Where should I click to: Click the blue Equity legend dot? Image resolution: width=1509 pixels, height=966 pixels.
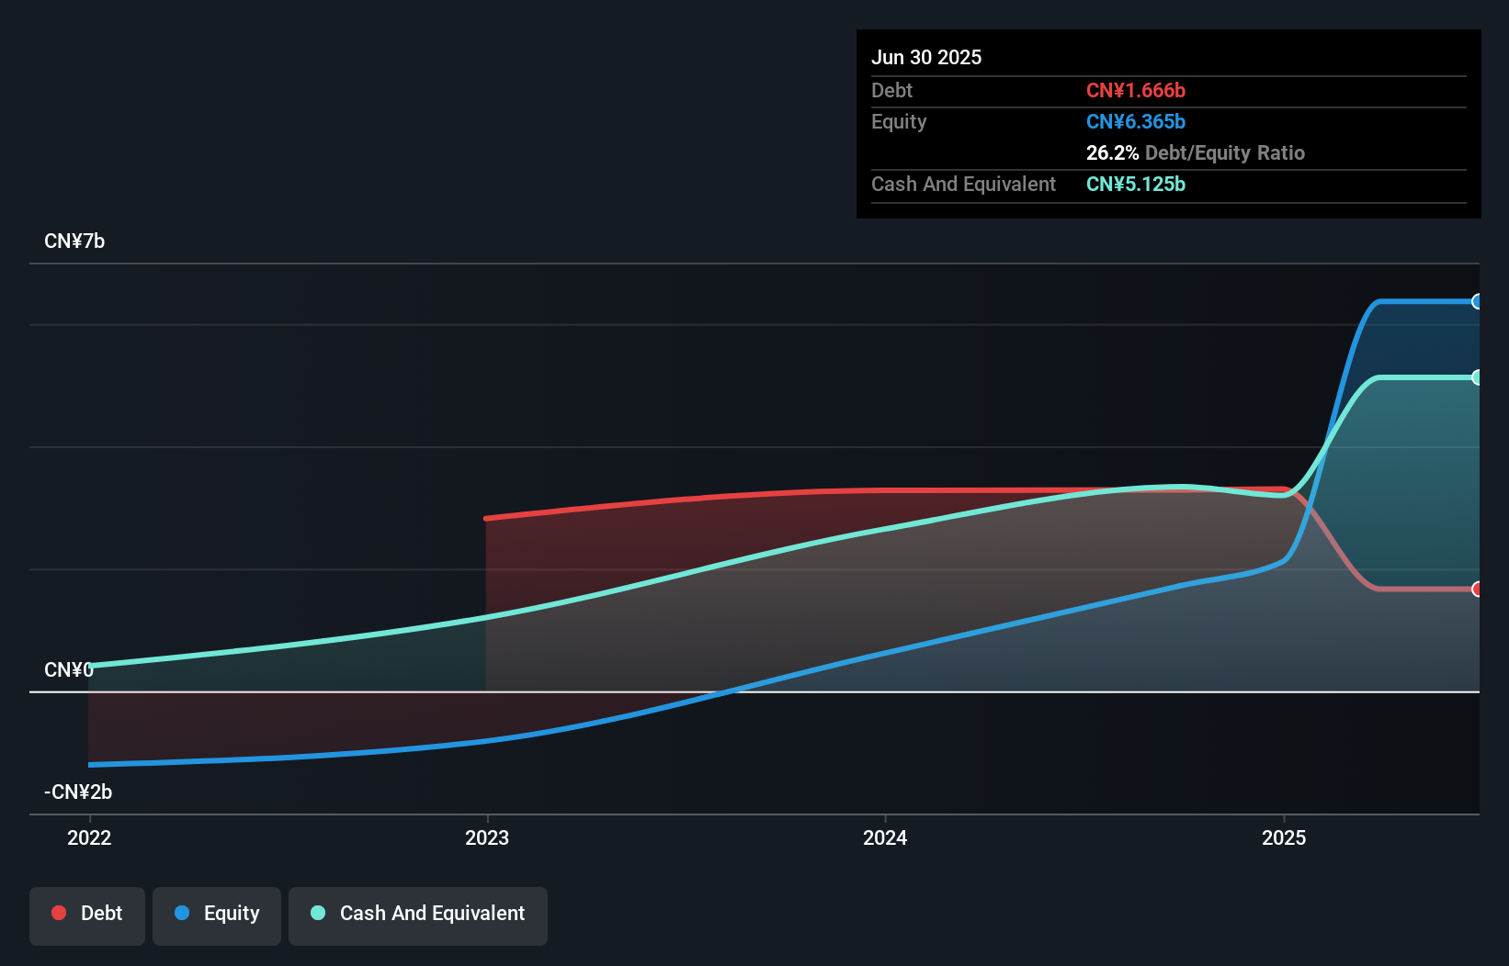pos(183,913)
